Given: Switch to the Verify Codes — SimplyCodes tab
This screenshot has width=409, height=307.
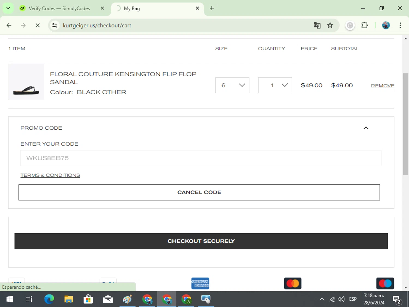Looking at the screenshot, I should click(59, 8).
